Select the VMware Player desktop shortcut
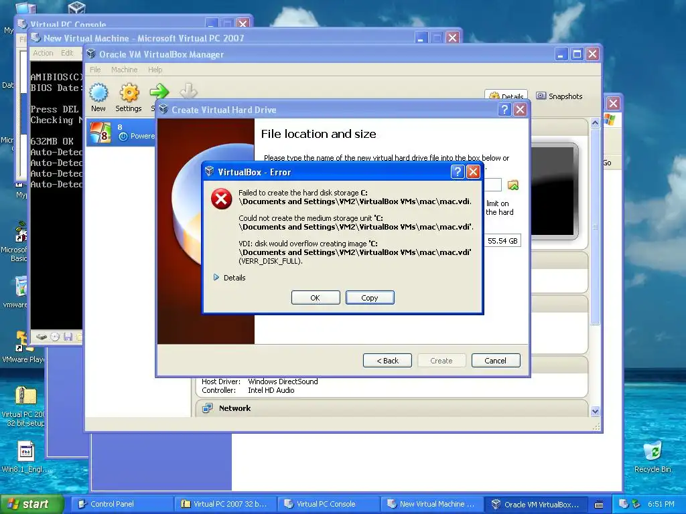686x514 pixels. (23, 347)
